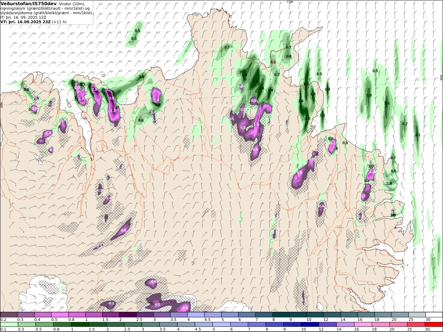Click the bright pink legend swatch labeled 0.5

pyautogui.click(x=59, y=315)
